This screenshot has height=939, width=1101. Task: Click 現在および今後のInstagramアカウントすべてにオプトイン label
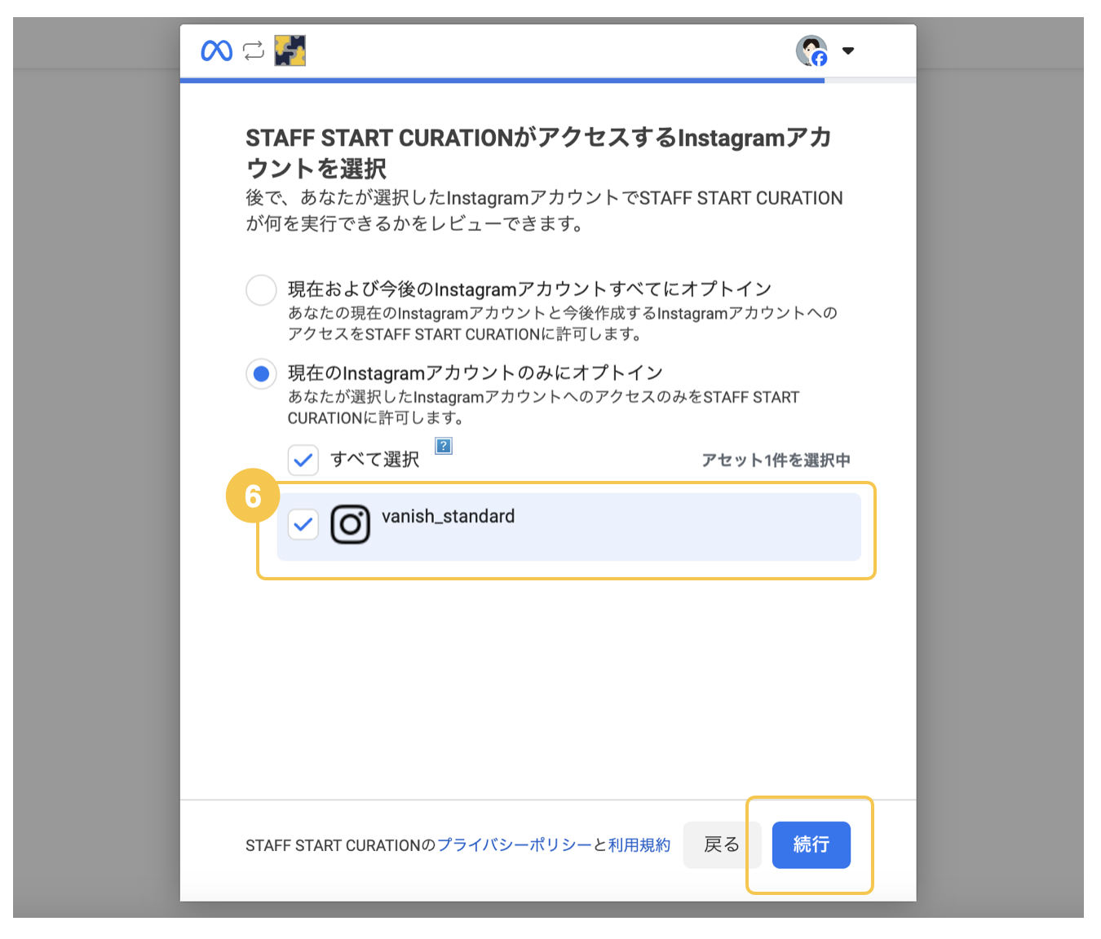click(x=529, y=289)
